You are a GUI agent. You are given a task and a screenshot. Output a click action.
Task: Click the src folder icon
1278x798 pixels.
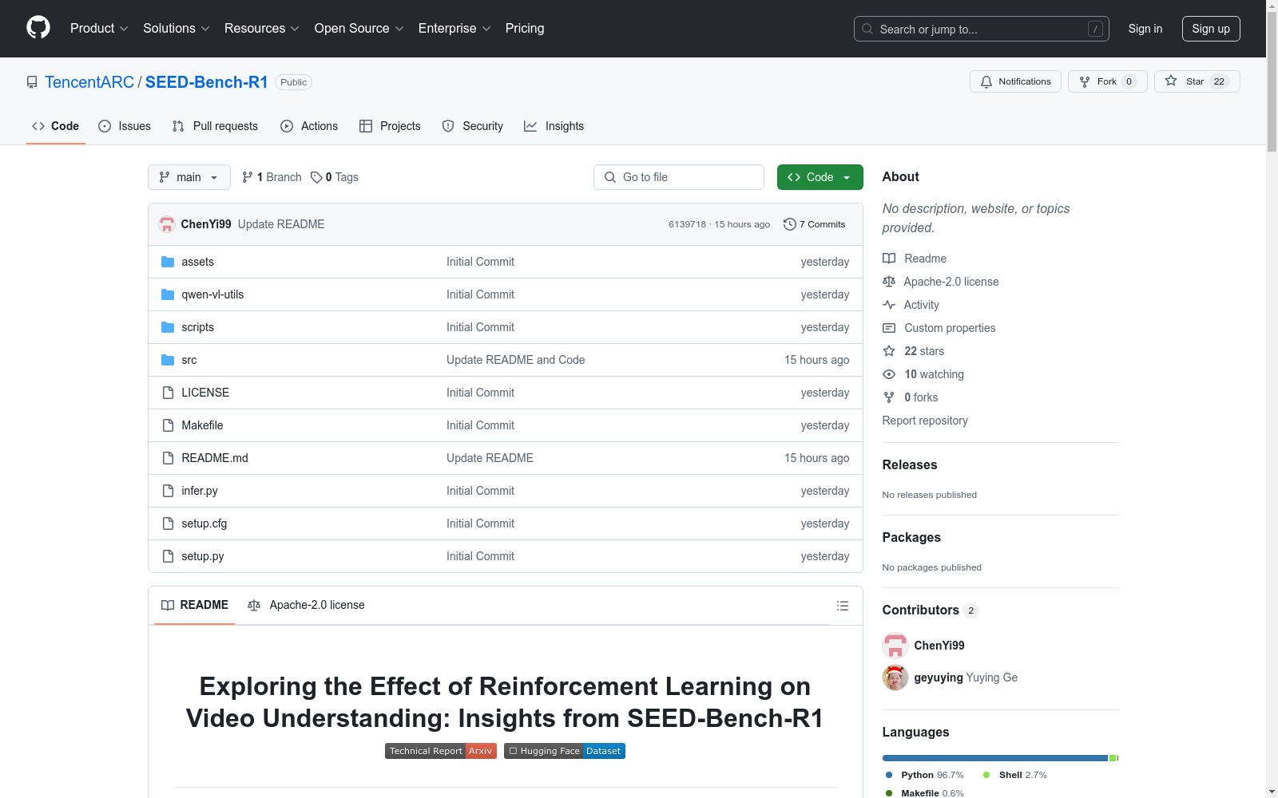coord(168,360)
